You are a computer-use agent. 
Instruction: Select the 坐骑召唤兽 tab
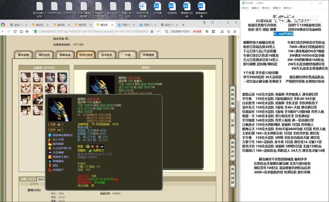click(86, 55)
